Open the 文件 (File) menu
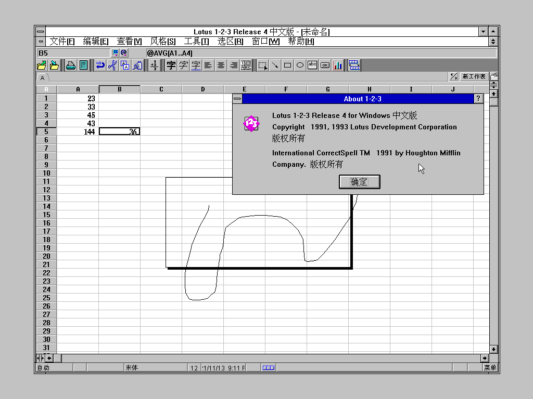533x399 pixels. (x=62, y=42)
